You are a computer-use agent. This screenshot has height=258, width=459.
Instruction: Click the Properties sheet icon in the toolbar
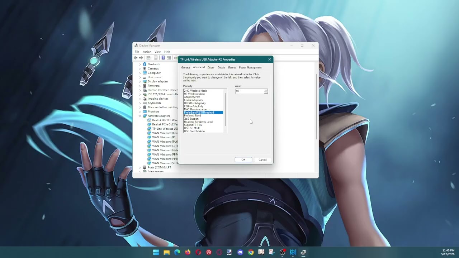pos(156,58)
